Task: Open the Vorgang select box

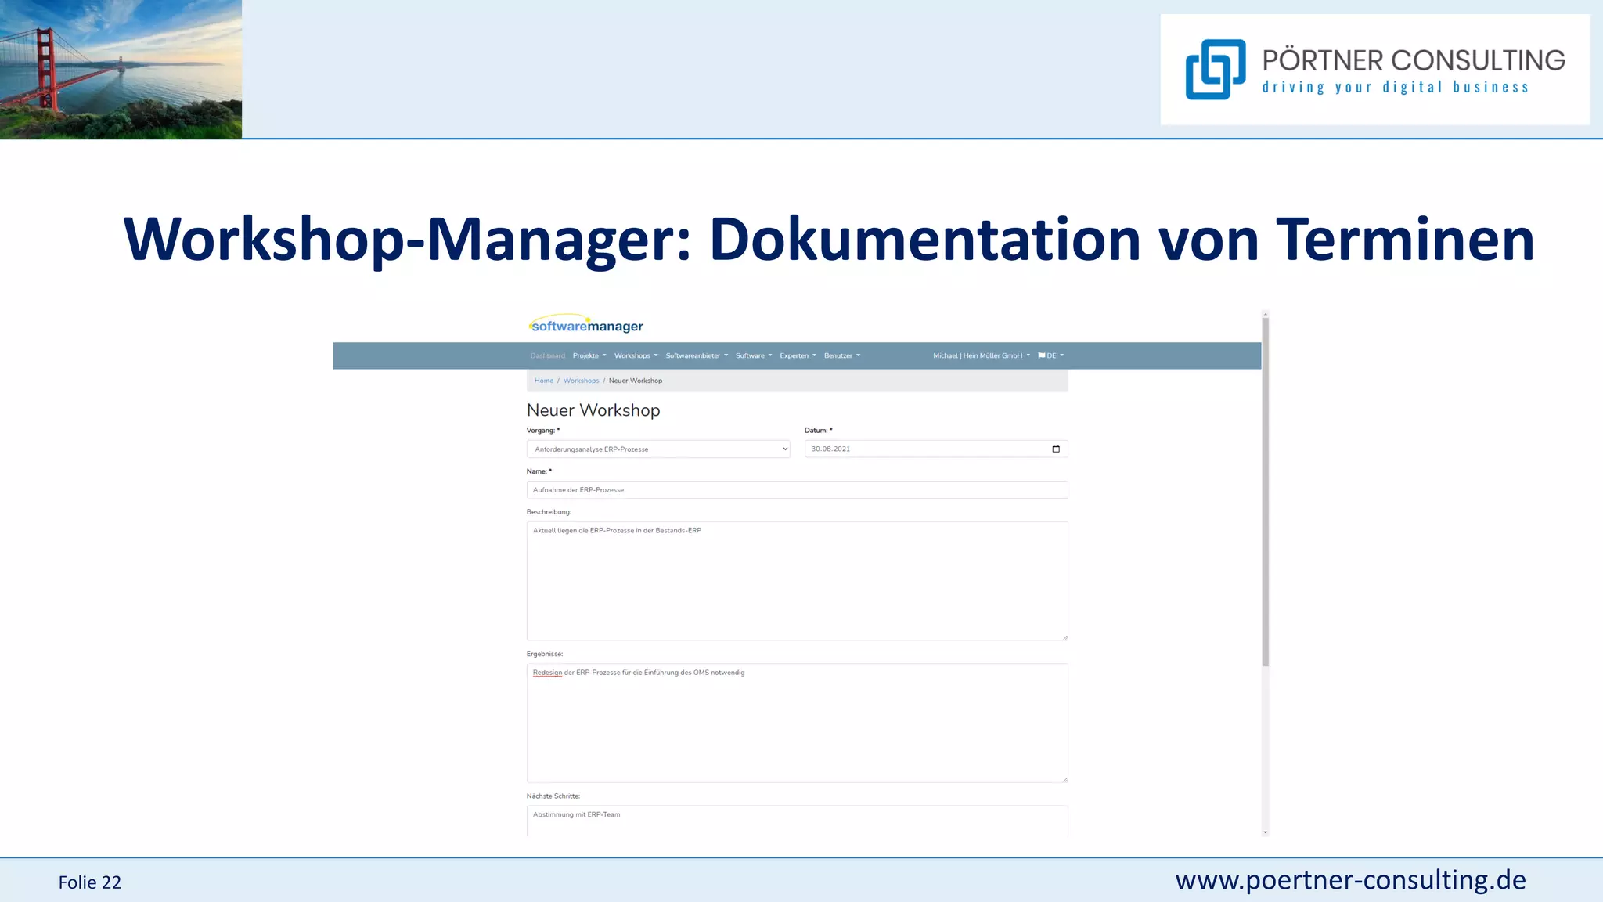Action: (x=658, y=449)
